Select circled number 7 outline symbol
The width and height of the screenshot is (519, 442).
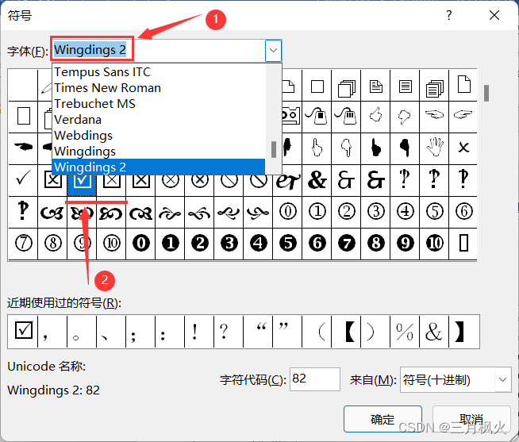23,244
